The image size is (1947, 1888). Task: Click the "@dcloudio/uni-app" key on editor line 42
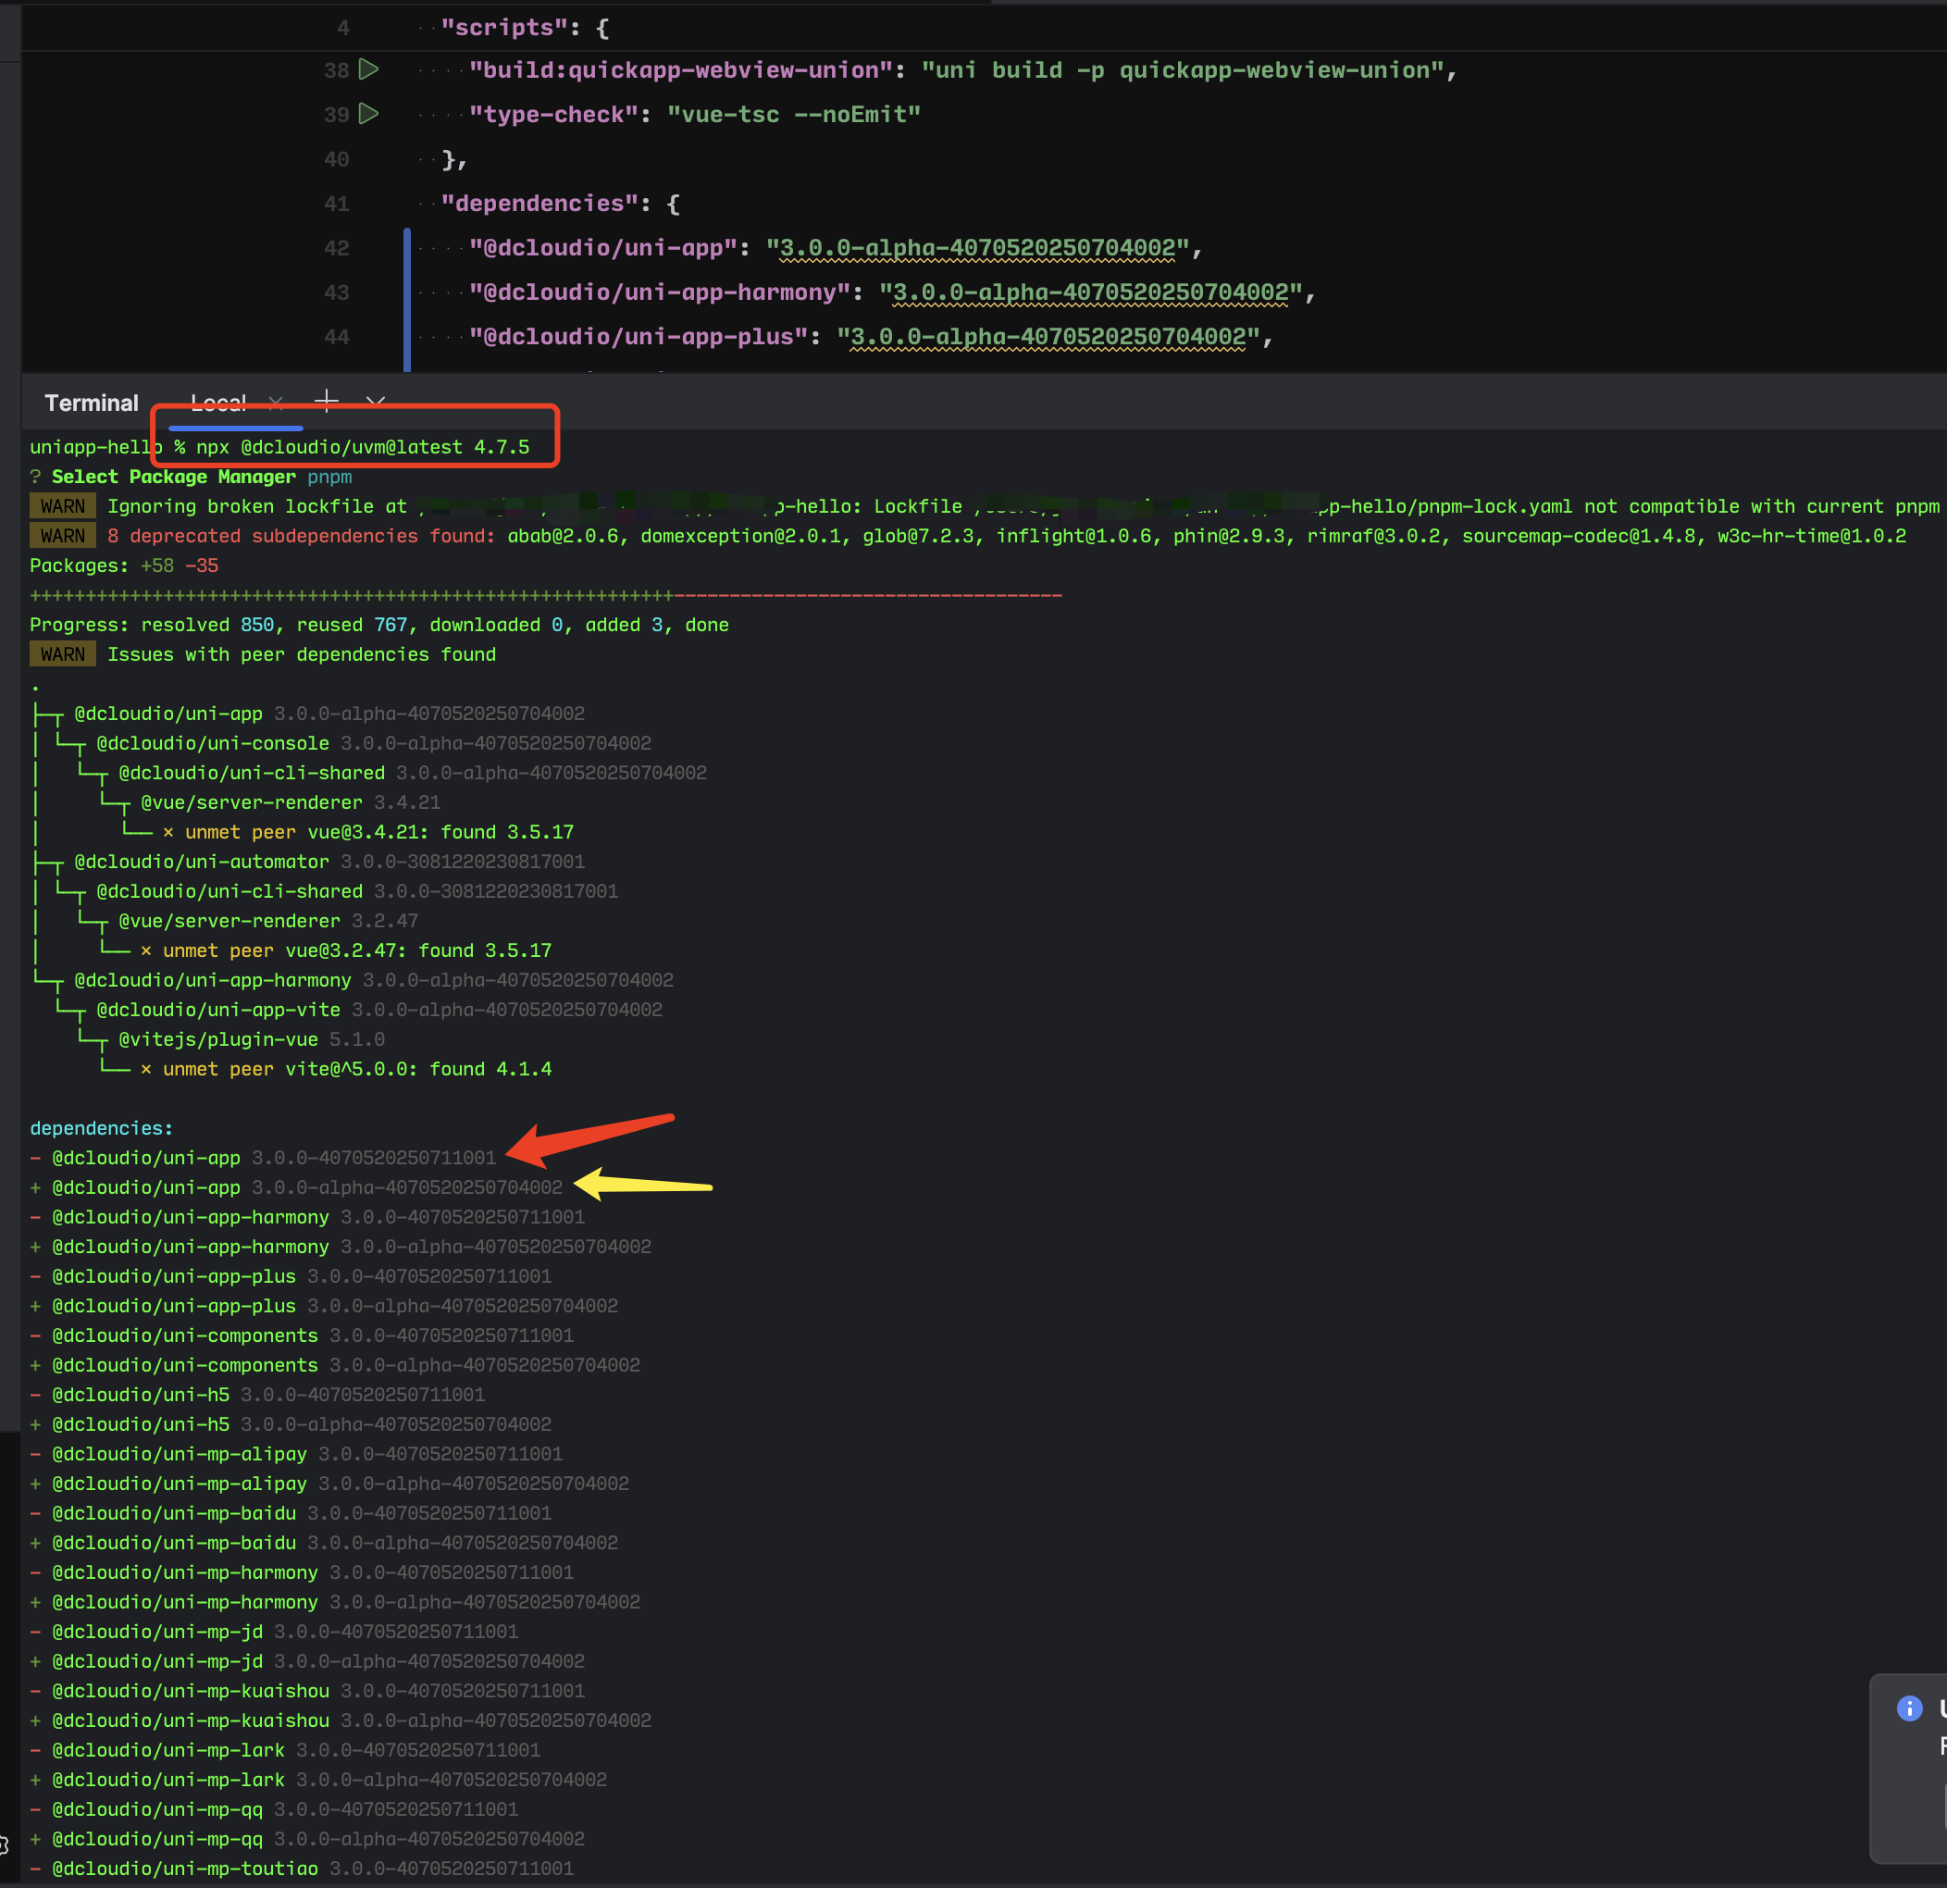(x=603, y=248)
